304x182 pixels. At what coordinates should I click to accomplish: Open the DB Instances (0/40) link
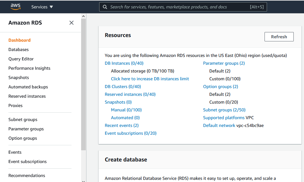124,63
